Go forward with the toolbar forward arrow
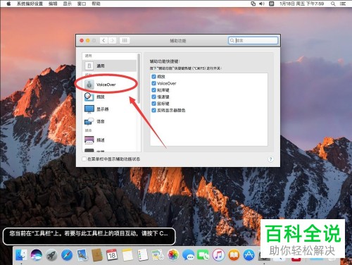Screen dimensions: 352x265 112,40
